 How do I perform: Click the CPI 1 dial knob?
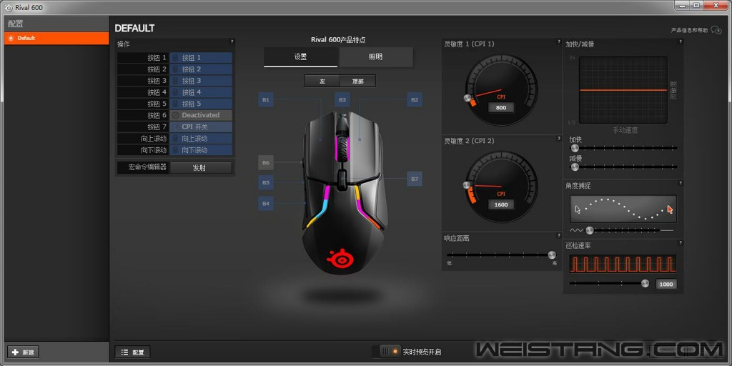click(x=468, y=98)
